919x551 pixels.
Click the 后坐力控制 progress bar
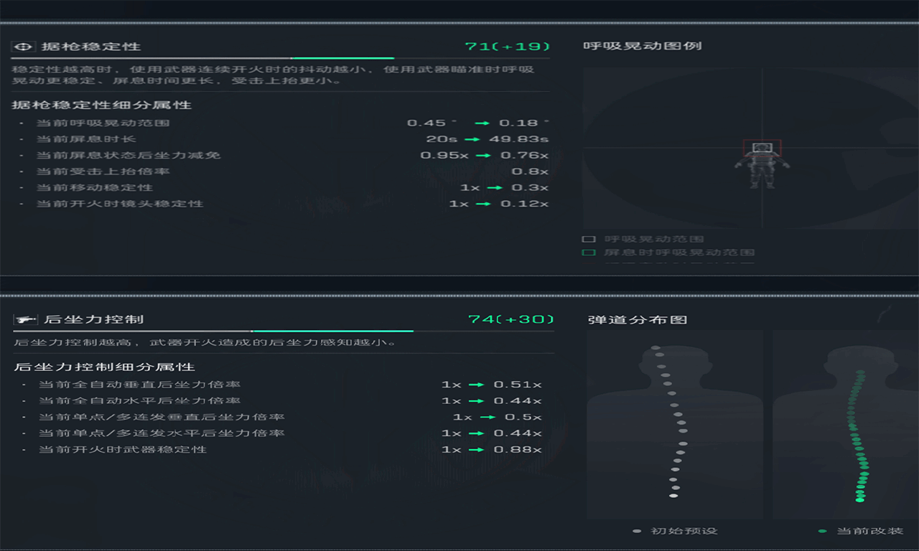click(283, 331)
